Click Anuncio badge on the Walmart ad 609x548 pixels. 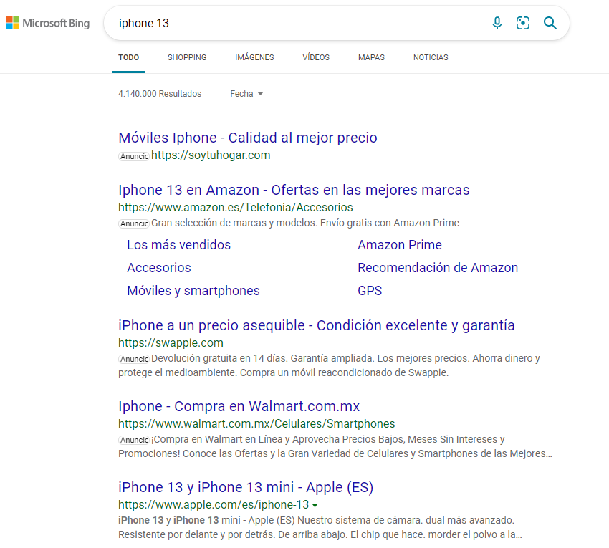134,440
